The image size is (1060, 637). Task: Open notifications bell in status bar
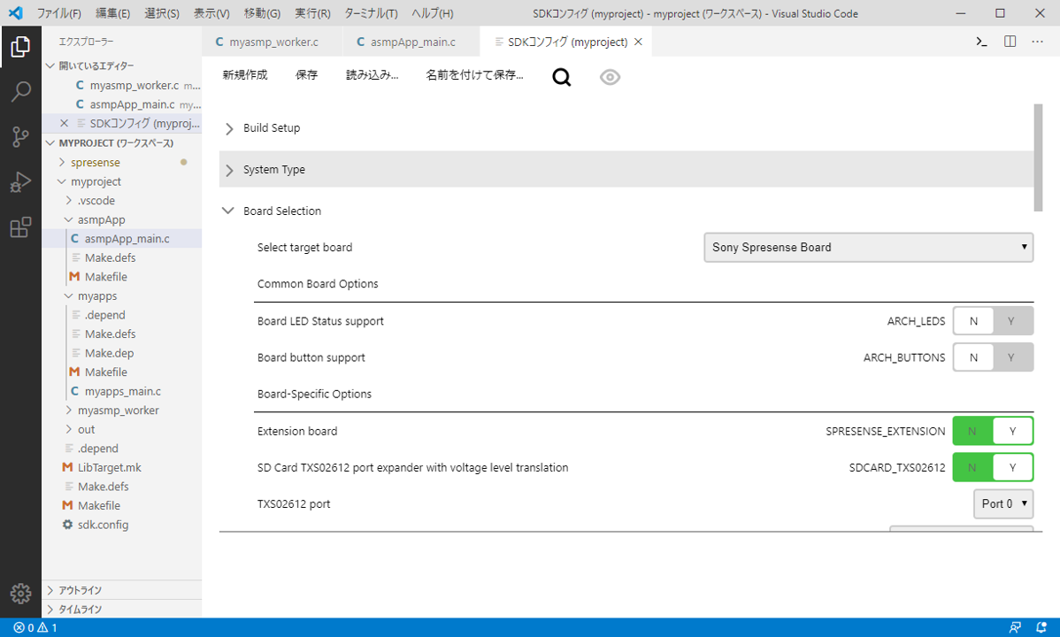(x=1041, y=627)
